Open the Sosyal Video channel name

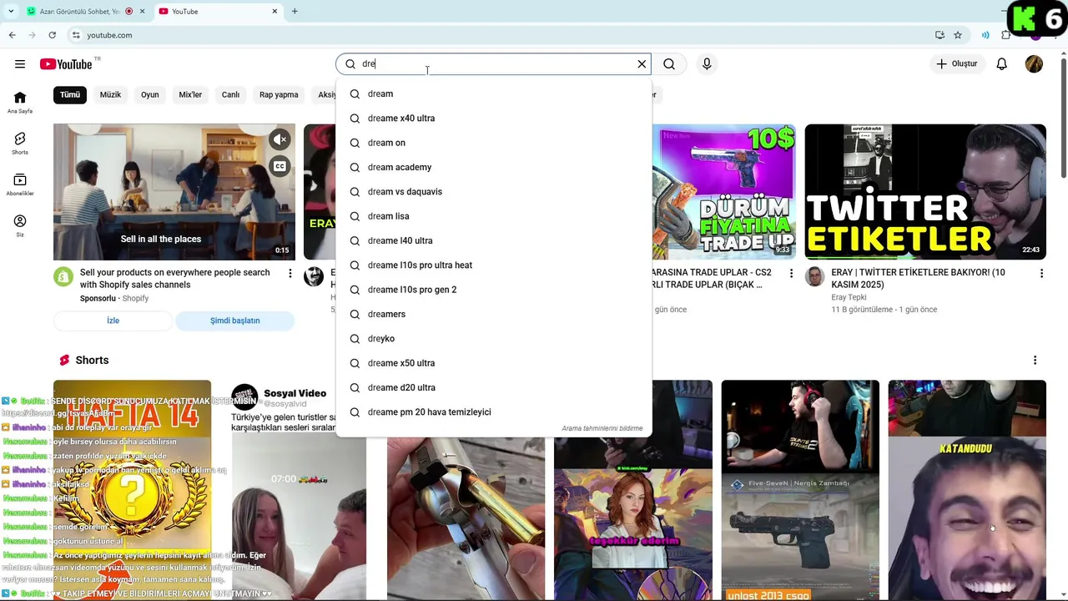coord(295,393)
